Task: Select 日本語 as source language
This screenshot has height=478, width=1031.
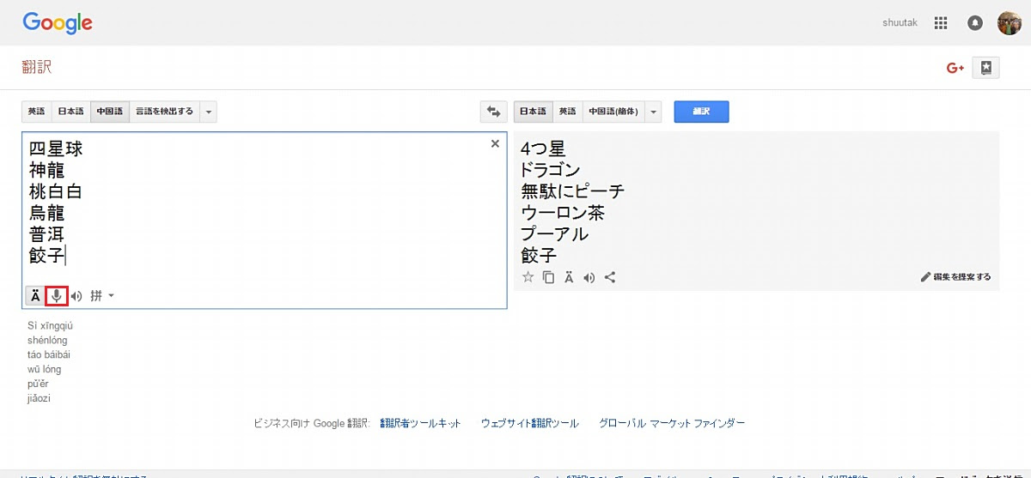Action: coord(70,112)
